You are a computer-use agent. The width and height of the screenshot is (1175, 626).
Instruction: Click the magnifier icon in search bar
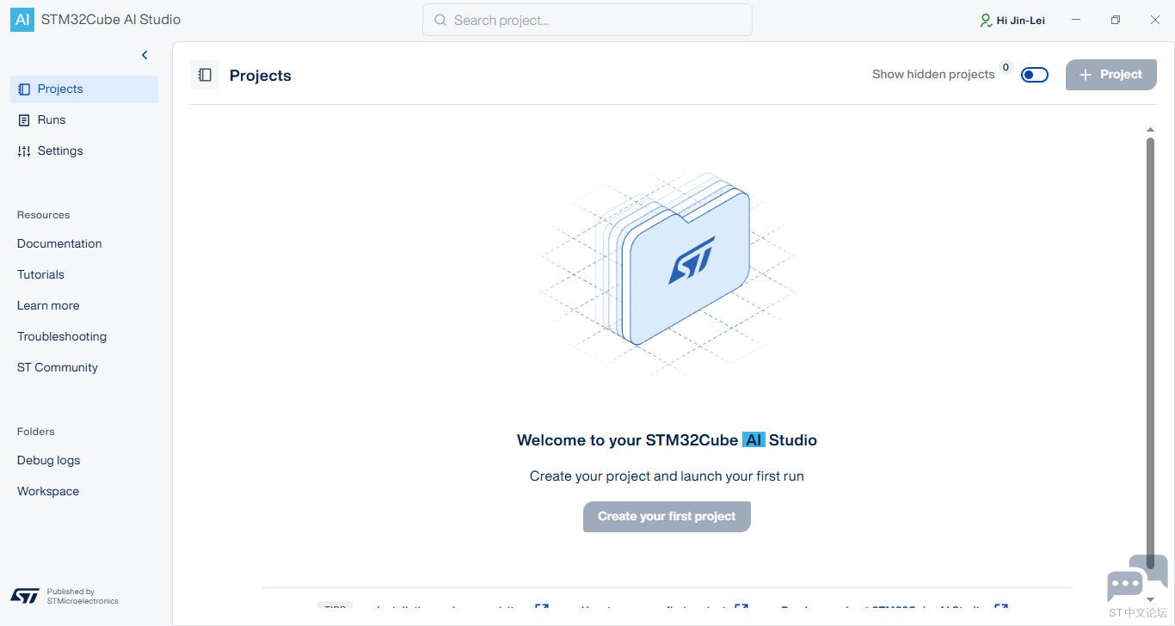(440, 20)
